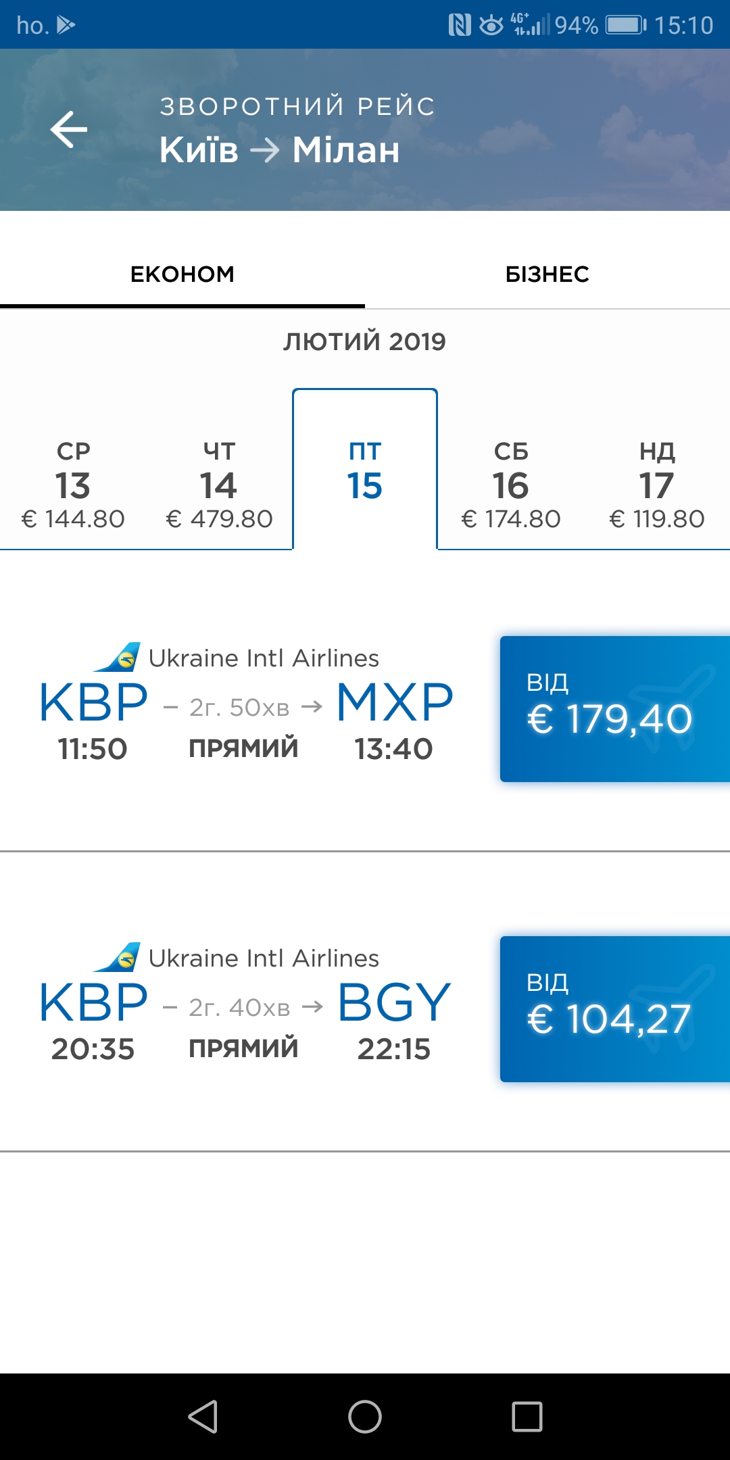
Task: Tap the airline logo on the BGY flight
Action: [x=118, y=957]
